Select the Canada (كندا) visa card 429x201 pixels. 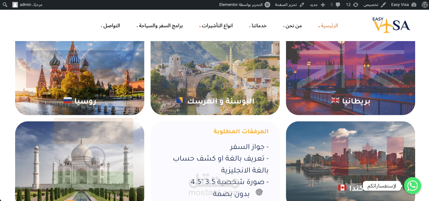pyautogui.click(x=351, y=161)
